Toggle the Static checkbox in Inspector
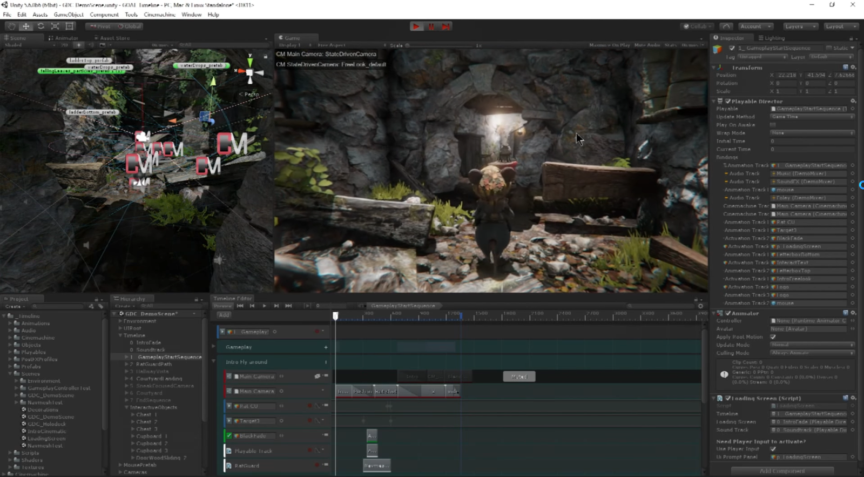The image size is (864, 477). (829, 48)
